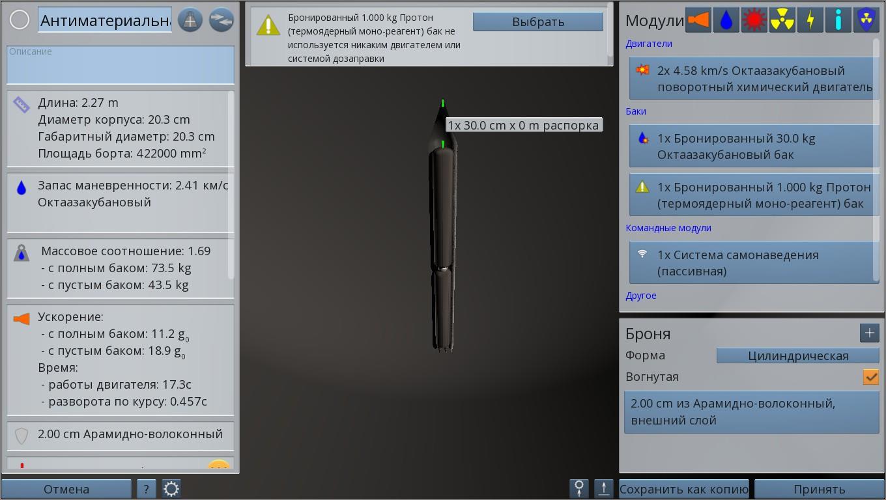Image resolution: width=886 pixels, height=500 pixels.
Task: Click the yellow radiation trefoil module icon
Action: 782,20
